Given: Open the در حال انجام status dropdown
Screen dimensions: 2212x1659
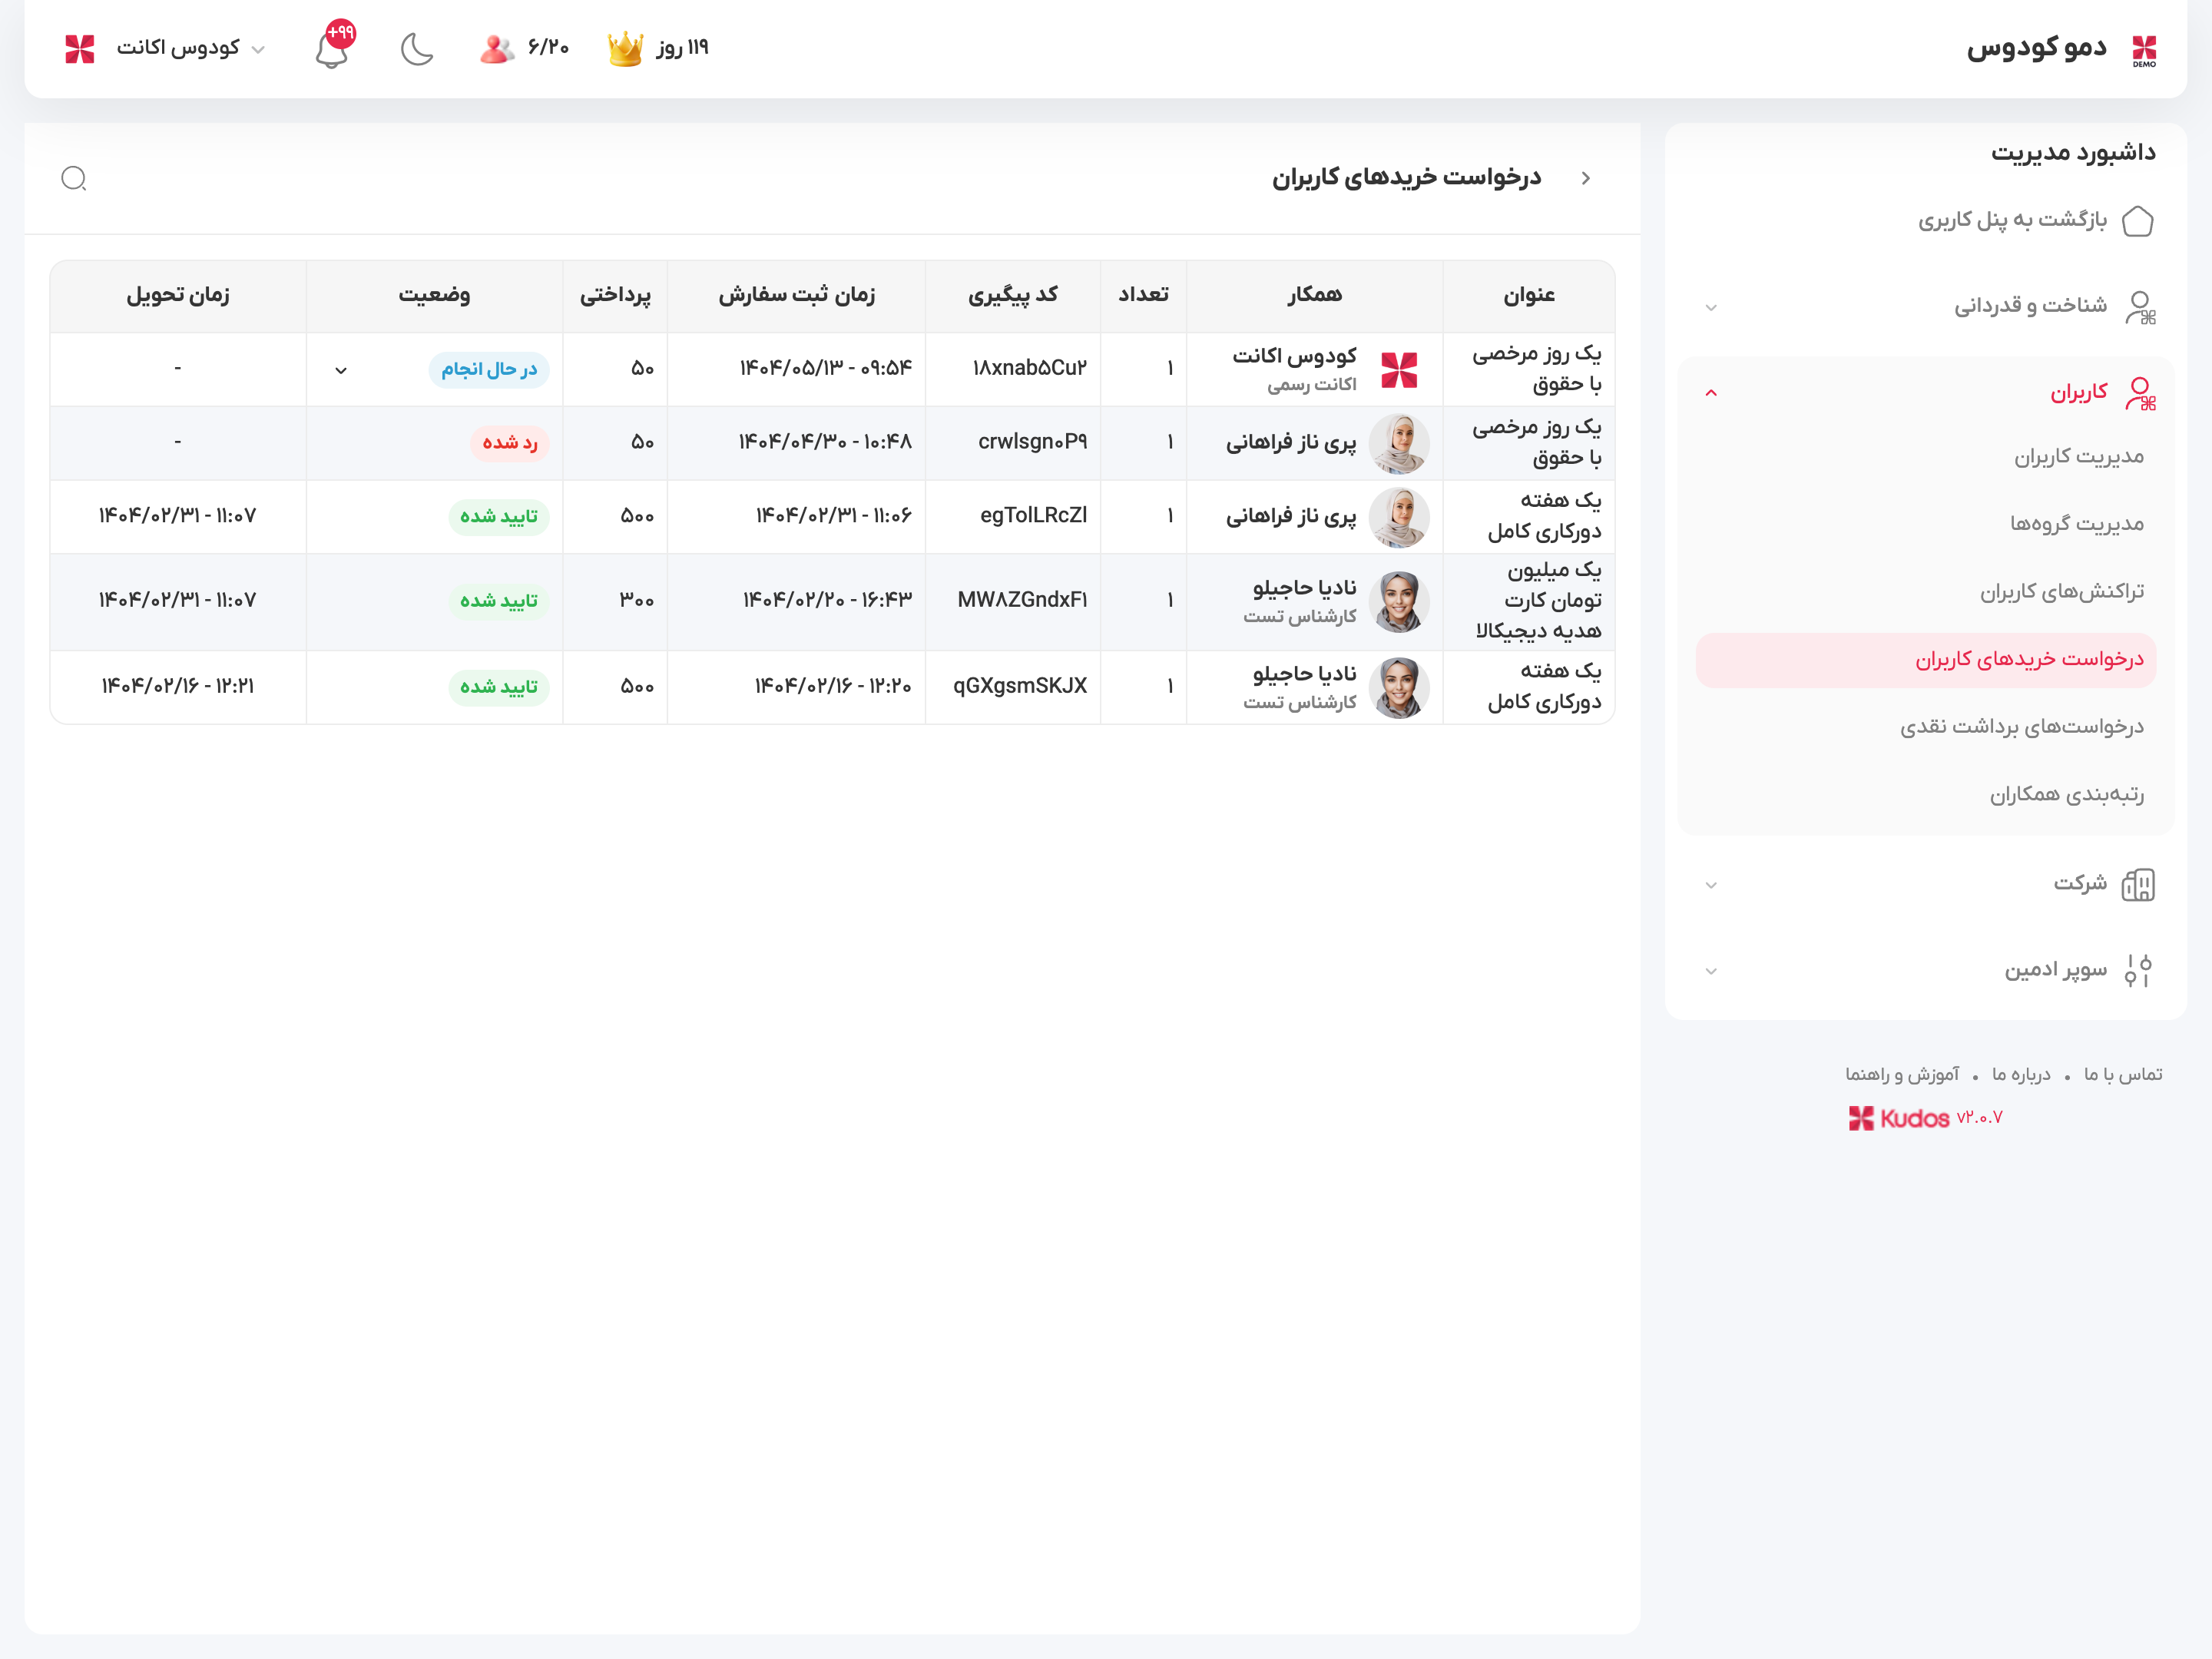Looking at the screenshot, I should click(341, 369).
